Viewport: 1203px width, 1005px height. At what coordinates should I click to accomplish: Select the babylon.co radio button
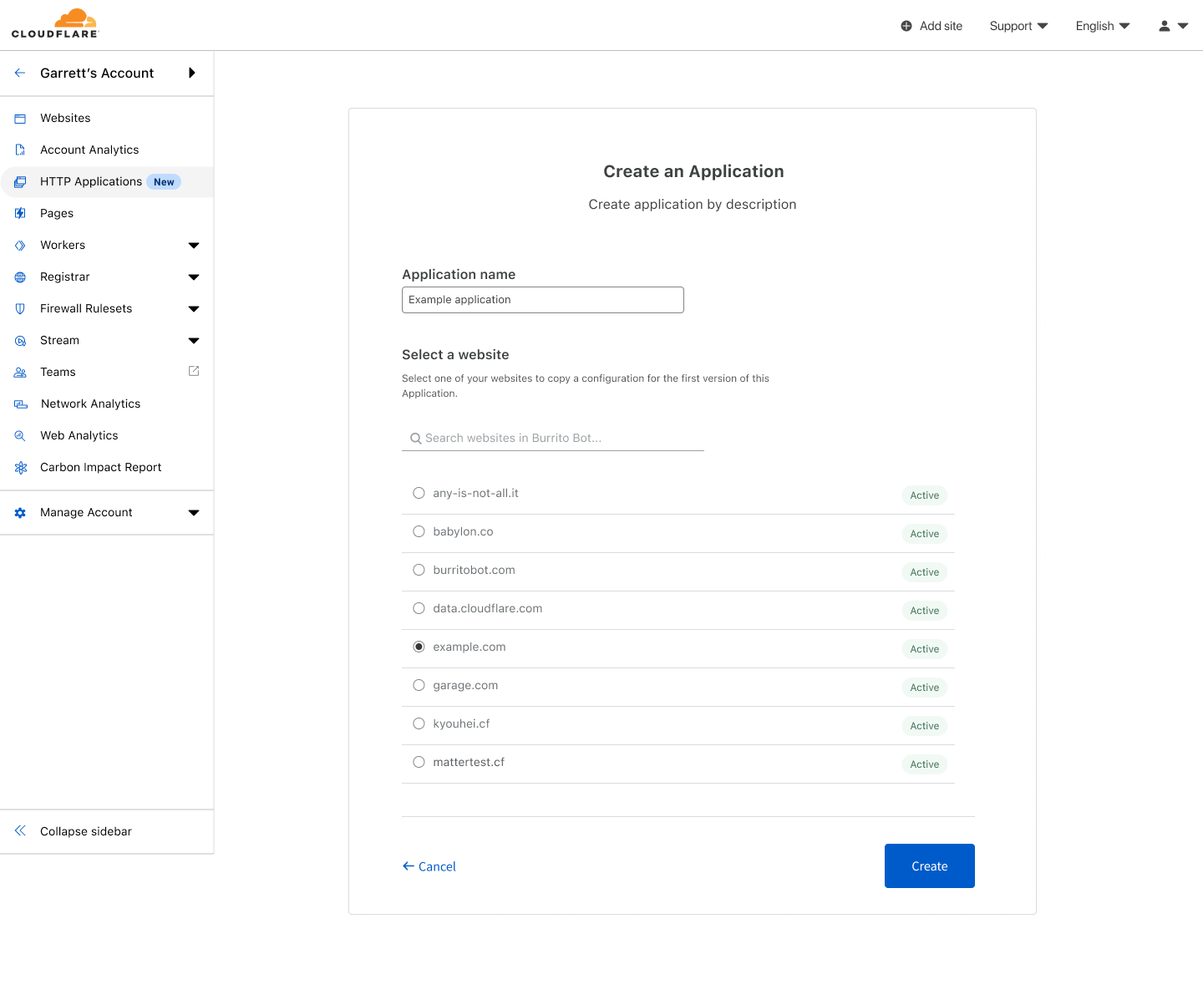tap(419, 531)
